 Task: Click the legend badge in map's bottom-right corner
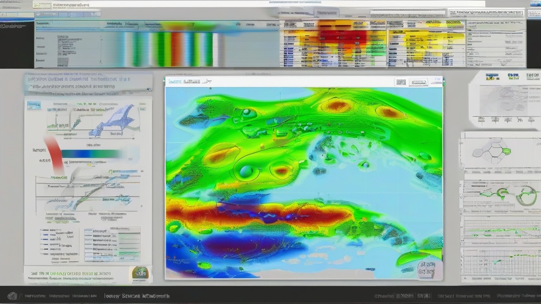[428, 269]
